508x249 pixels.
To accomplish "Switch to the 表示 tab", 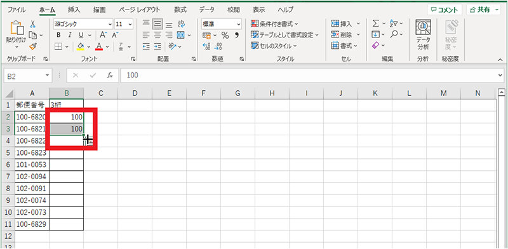I will [x=258, y=10].
